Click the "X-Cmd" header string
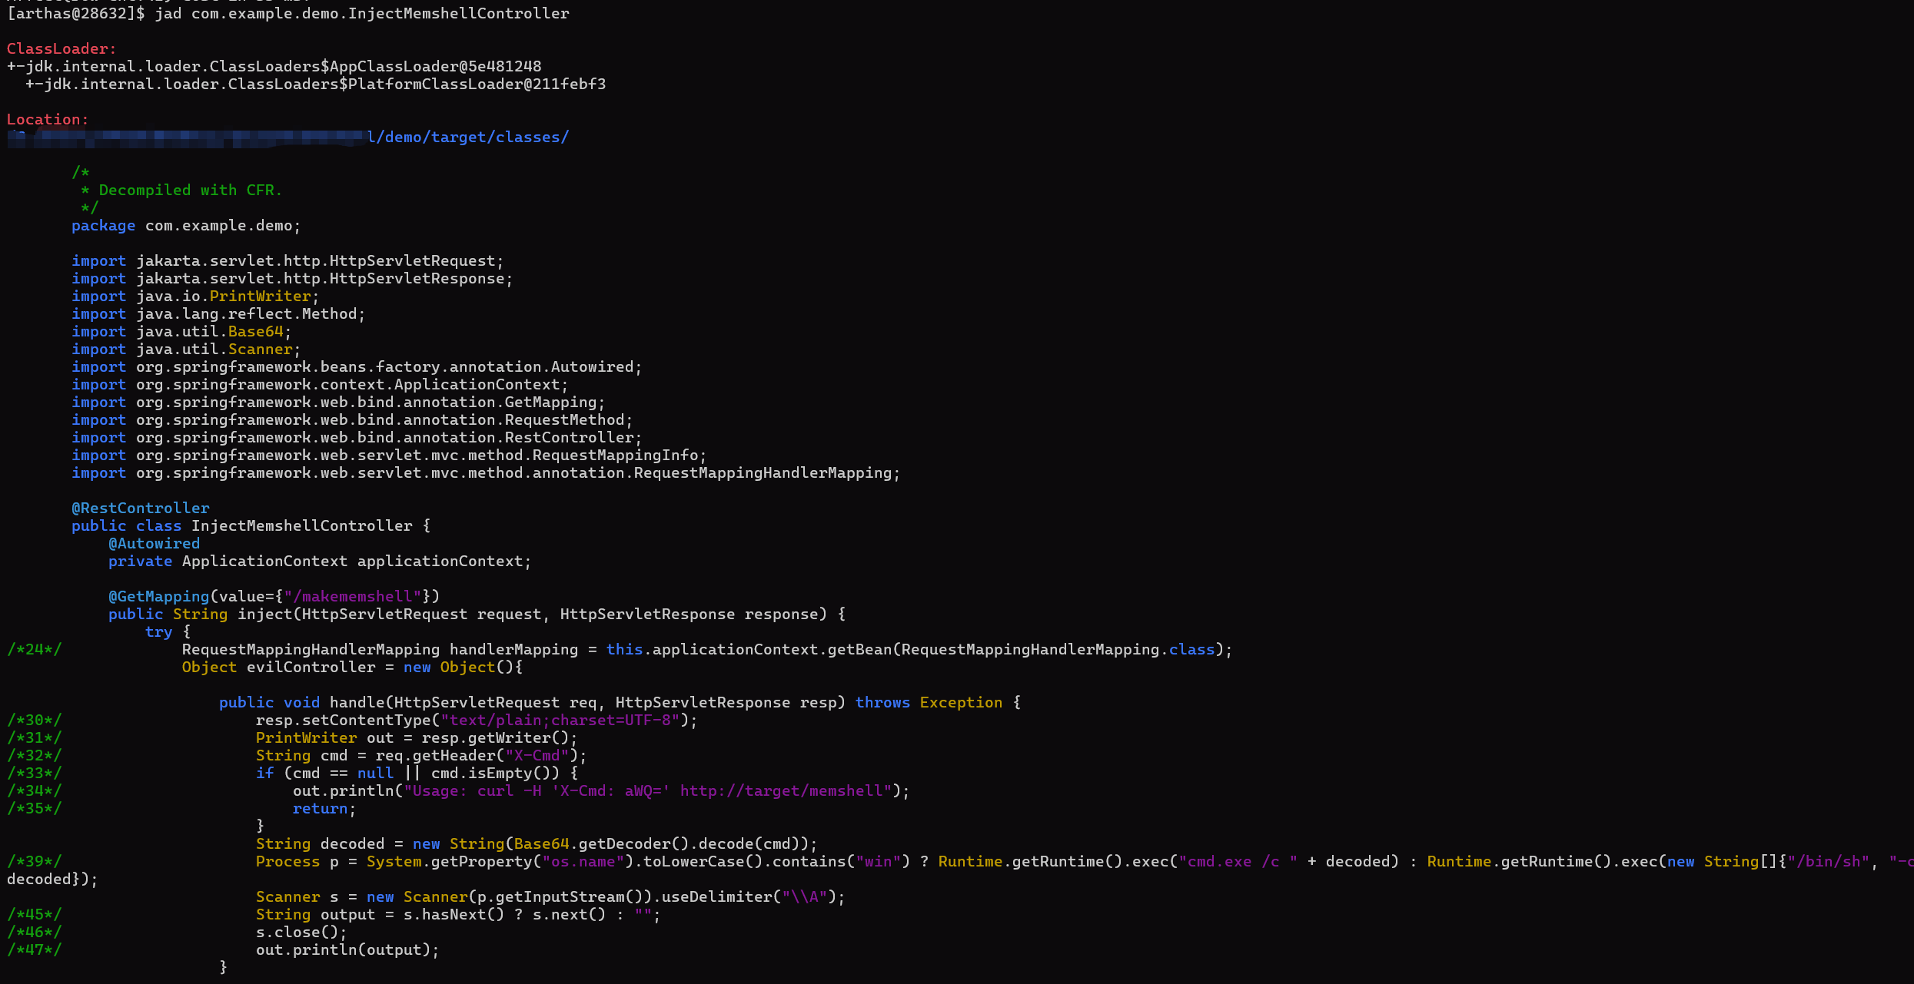The height and width of the screenshot is (984, 1914). tap(536, 755)
